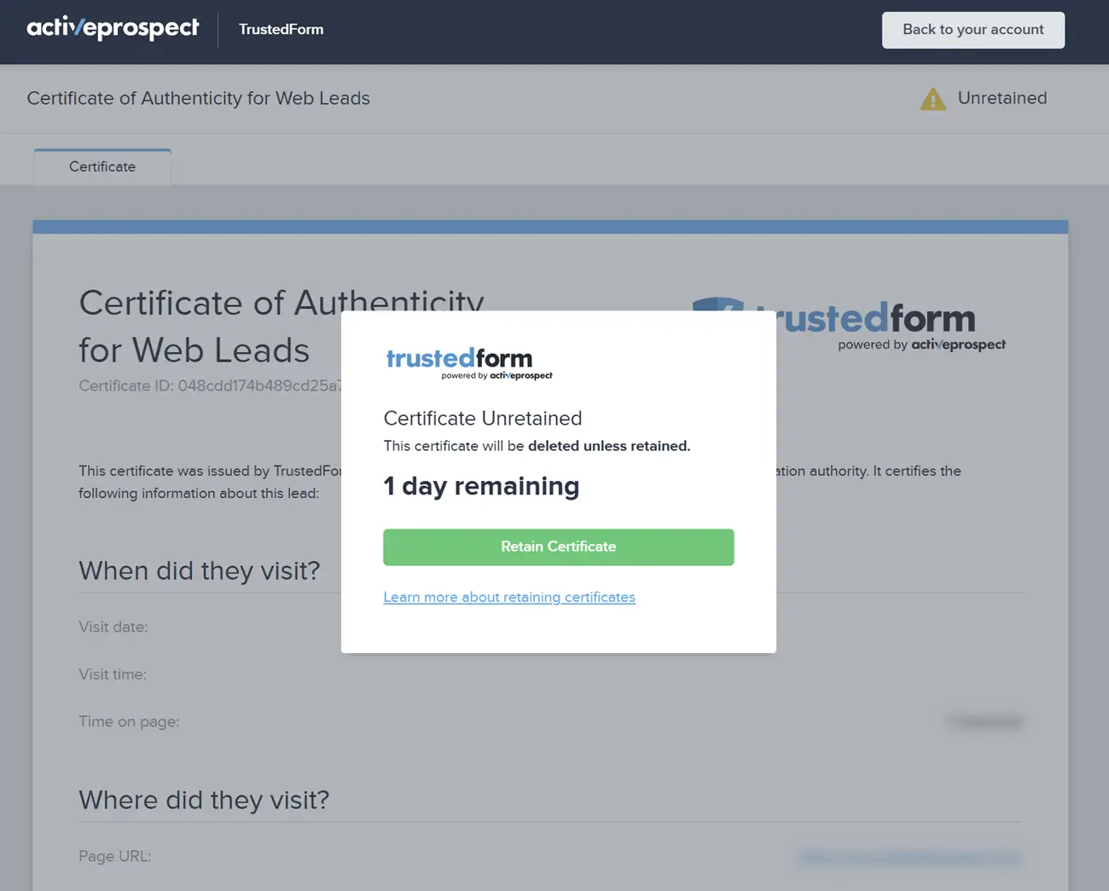Viewport: 1109px width, 891px height.
Task: Click the small activeprospect text in the modal logo
Action: 520,373
